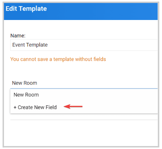Focus the New Room field selector box
The width and height of the screenshot is (162, 149).
[x=84, y=83]
